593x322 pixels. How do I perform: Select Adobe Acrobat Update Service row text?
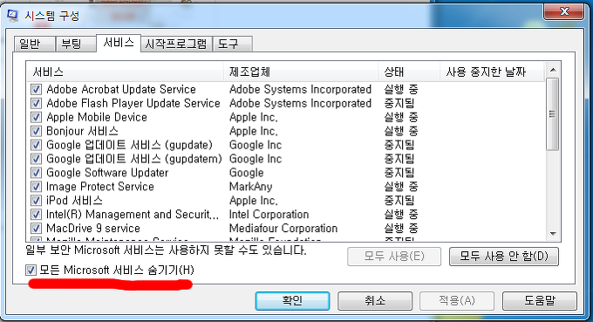[x=121, y=90]
